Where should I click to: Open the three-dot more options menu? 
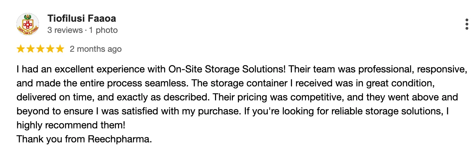(467, 24)
